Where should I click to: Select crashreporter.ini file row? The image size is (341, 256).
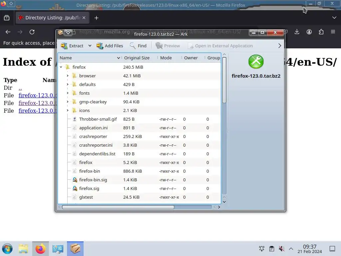point(140,145)
